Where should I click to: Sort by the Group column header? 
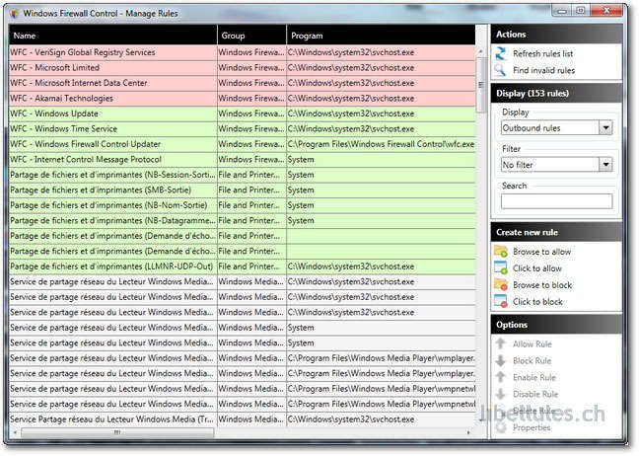point(251,36)
